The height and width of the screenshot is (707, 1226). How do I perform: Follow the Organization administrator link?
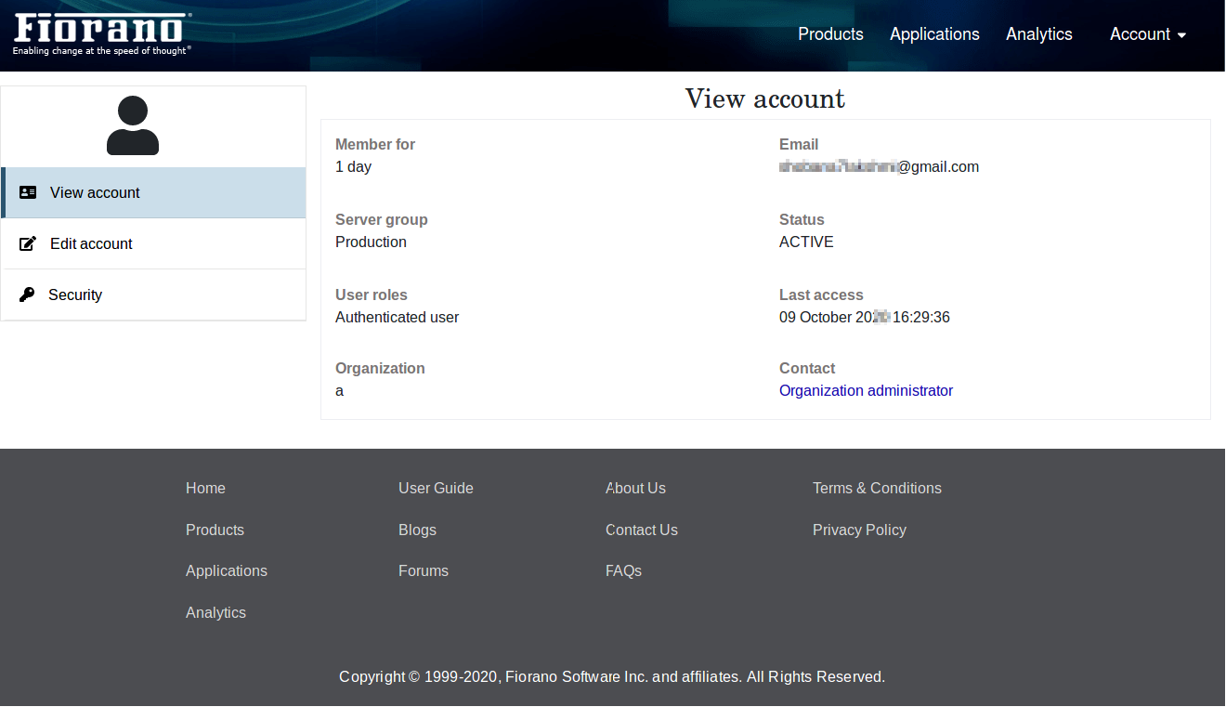866,391
